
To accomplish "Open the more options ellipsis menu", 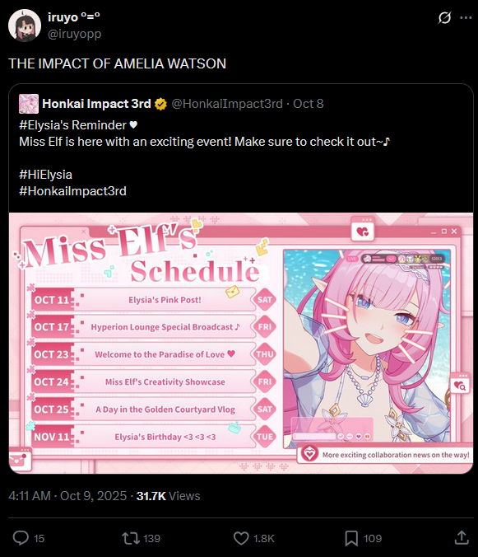I will point(466,17).
